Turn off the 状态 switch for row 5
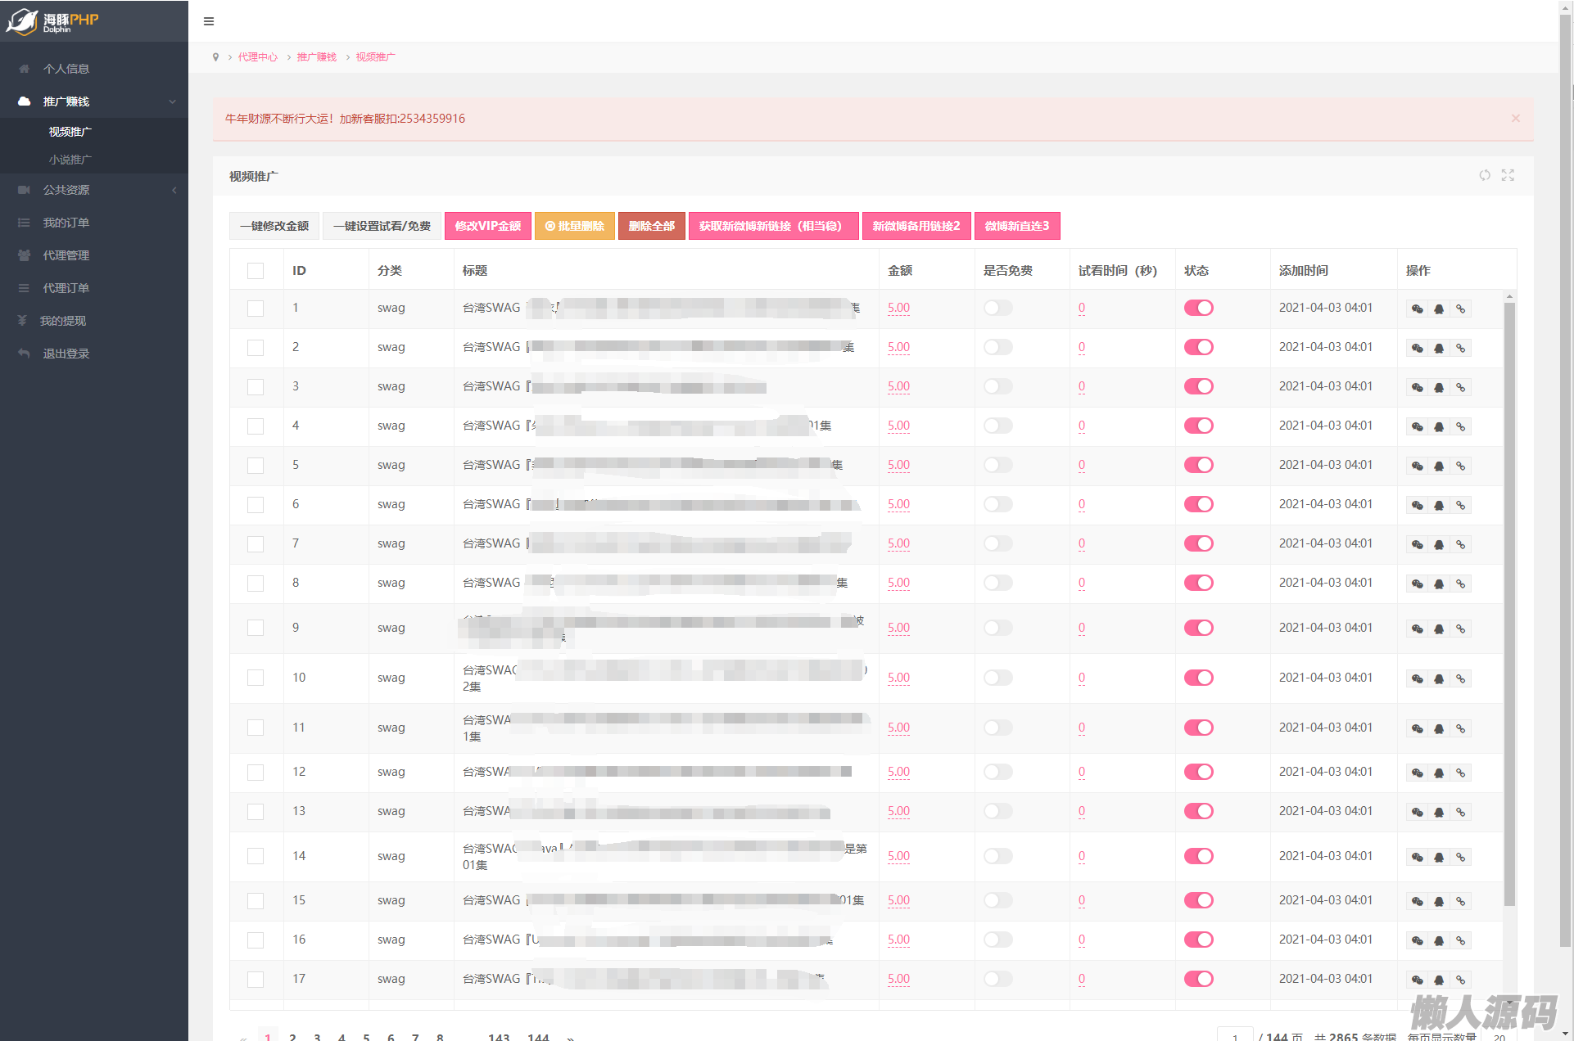1574x1041 pixels. 1198,465
